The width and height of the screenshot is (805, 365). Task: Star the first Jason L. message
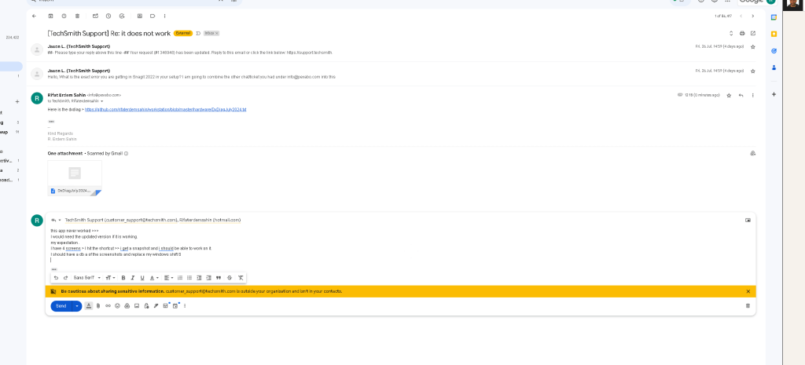753,46
